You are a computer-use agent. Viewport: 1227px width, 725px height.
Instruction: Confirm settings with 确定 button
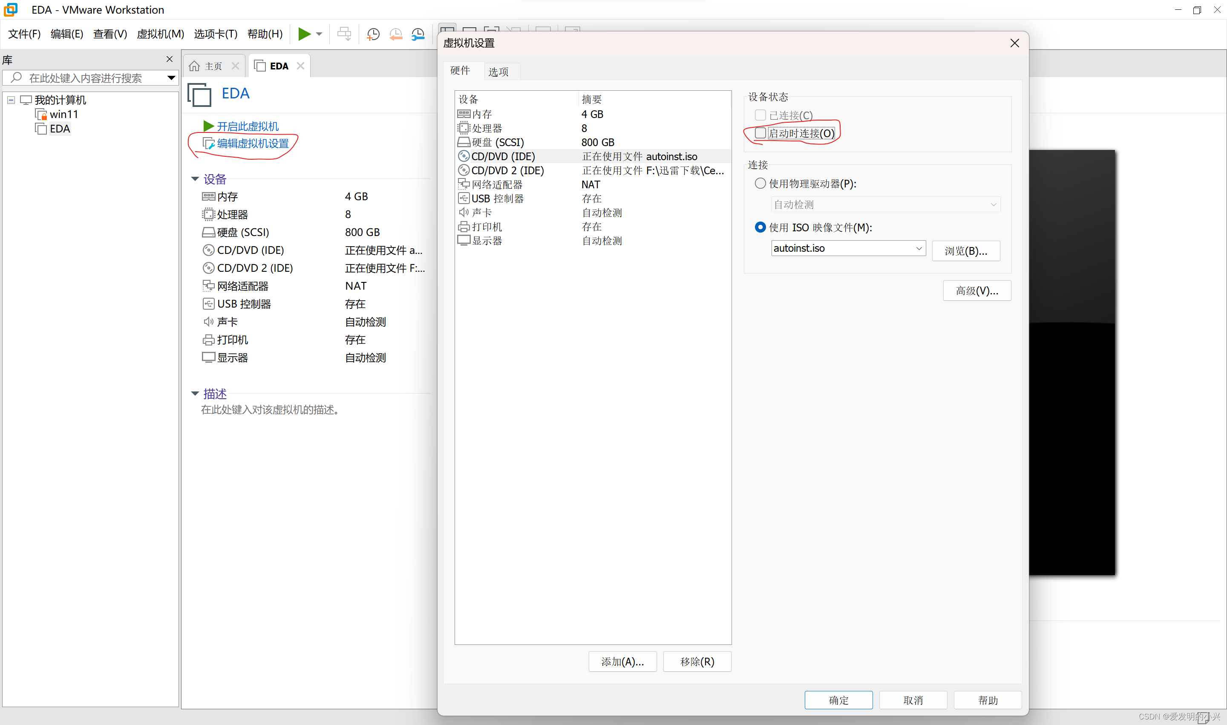pyautogui.click(x=838, y=700)
